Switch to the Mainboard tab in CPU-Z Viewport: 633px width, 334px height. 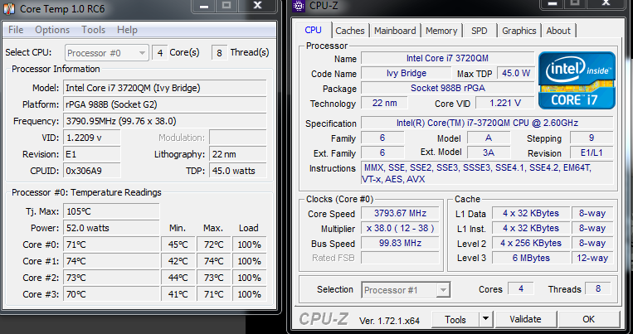pyautogui.click(x=395, y=31)
